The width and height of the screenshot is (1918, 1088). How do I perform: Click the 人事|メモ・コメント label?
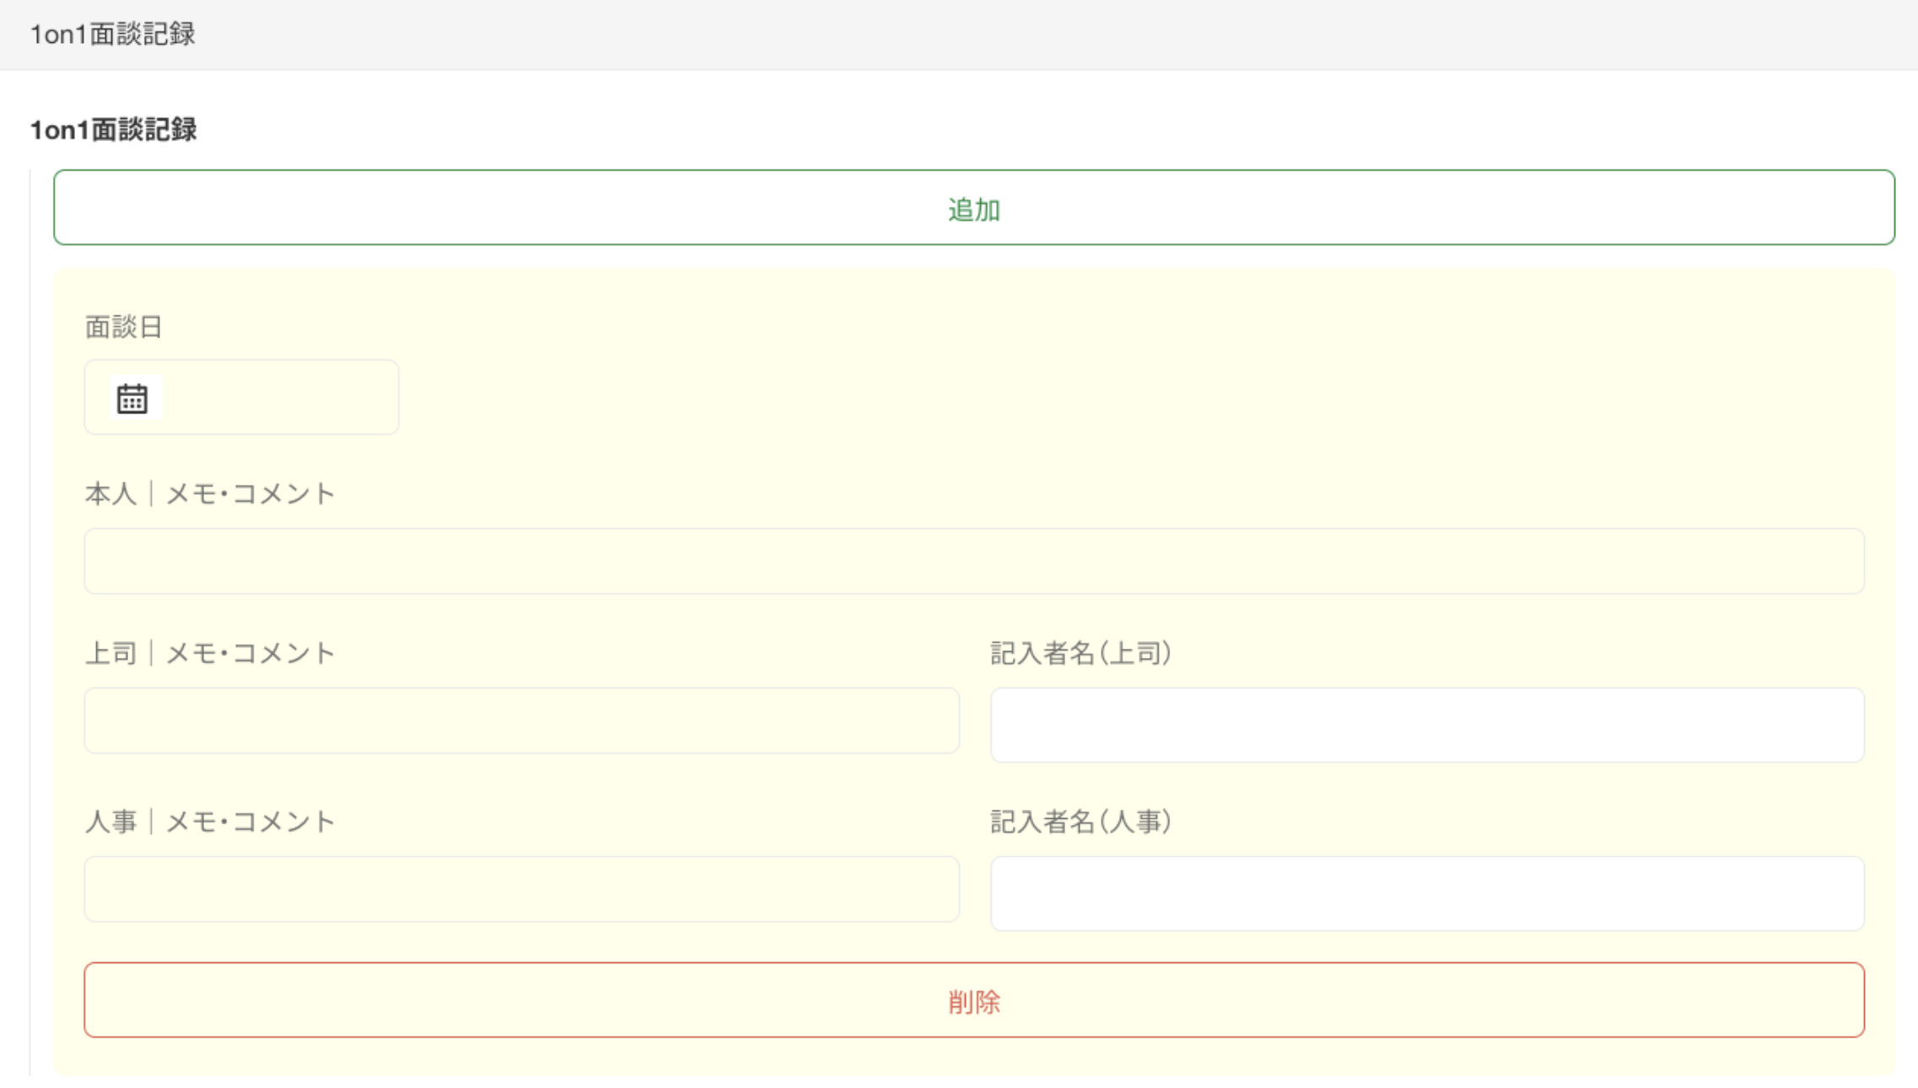coord(210,821)
